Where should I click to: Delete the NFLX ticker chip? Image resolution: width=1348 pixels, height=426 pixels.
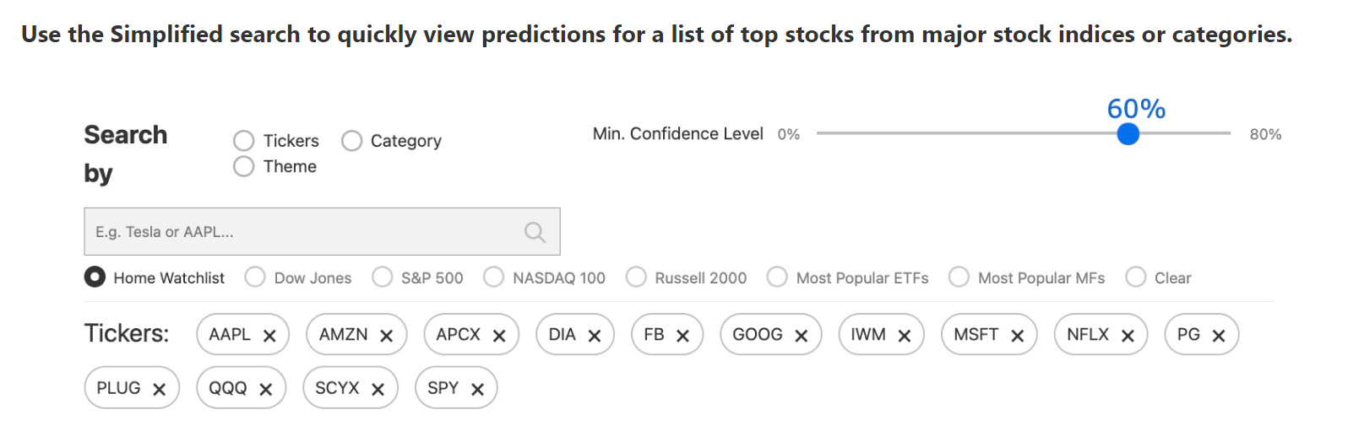coord(1128,336)
